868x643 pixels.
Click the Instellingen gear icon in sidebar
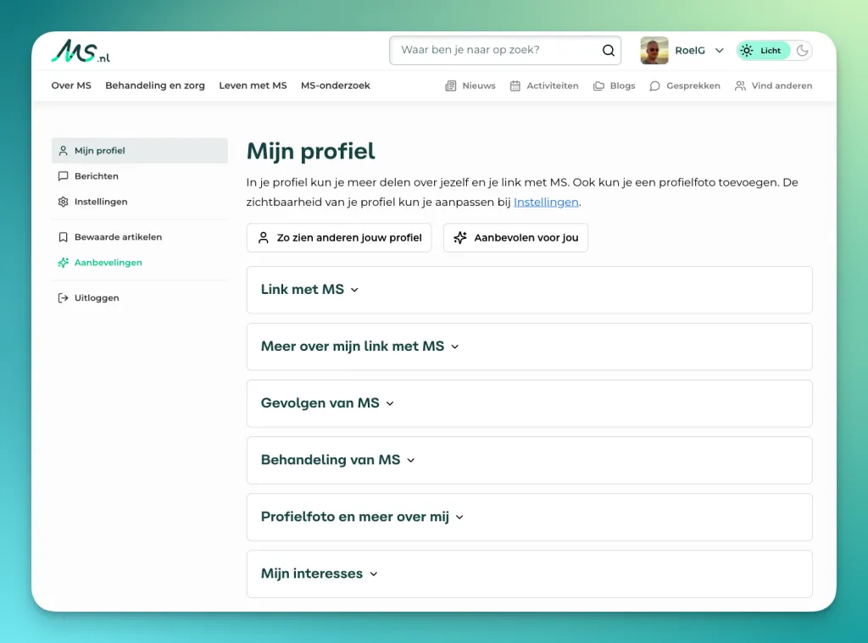(63, 202)
